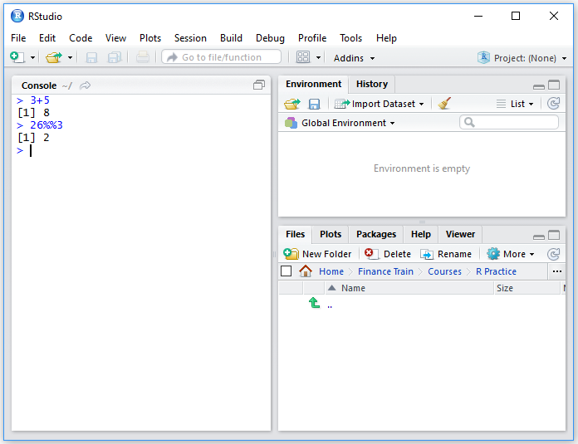Sort files by Name column
The image size is (578, 444).
(409, 288)
